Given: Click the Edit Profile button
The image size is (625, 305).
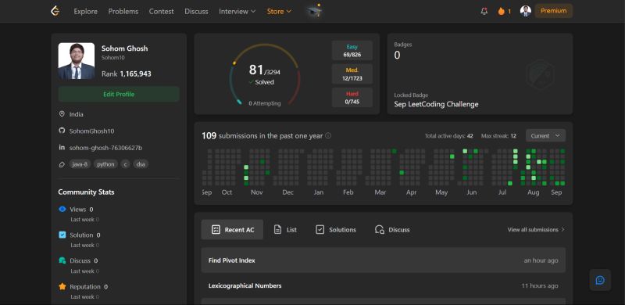Looking at the screenshot, I should click(119, 94).
